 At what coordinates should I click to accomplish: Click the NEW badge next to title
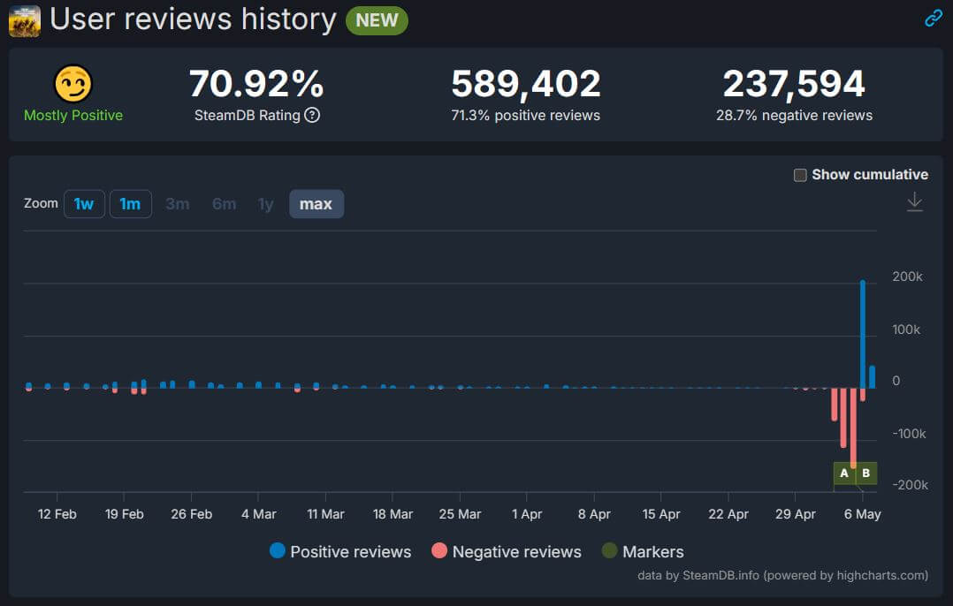377,20
